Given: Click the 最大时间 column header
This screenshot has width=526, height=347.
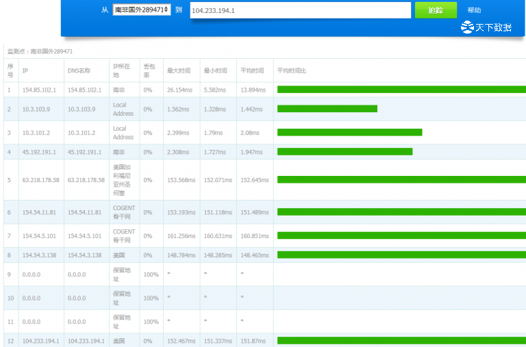Looking at the screenshot, I should tap(177, 70).
